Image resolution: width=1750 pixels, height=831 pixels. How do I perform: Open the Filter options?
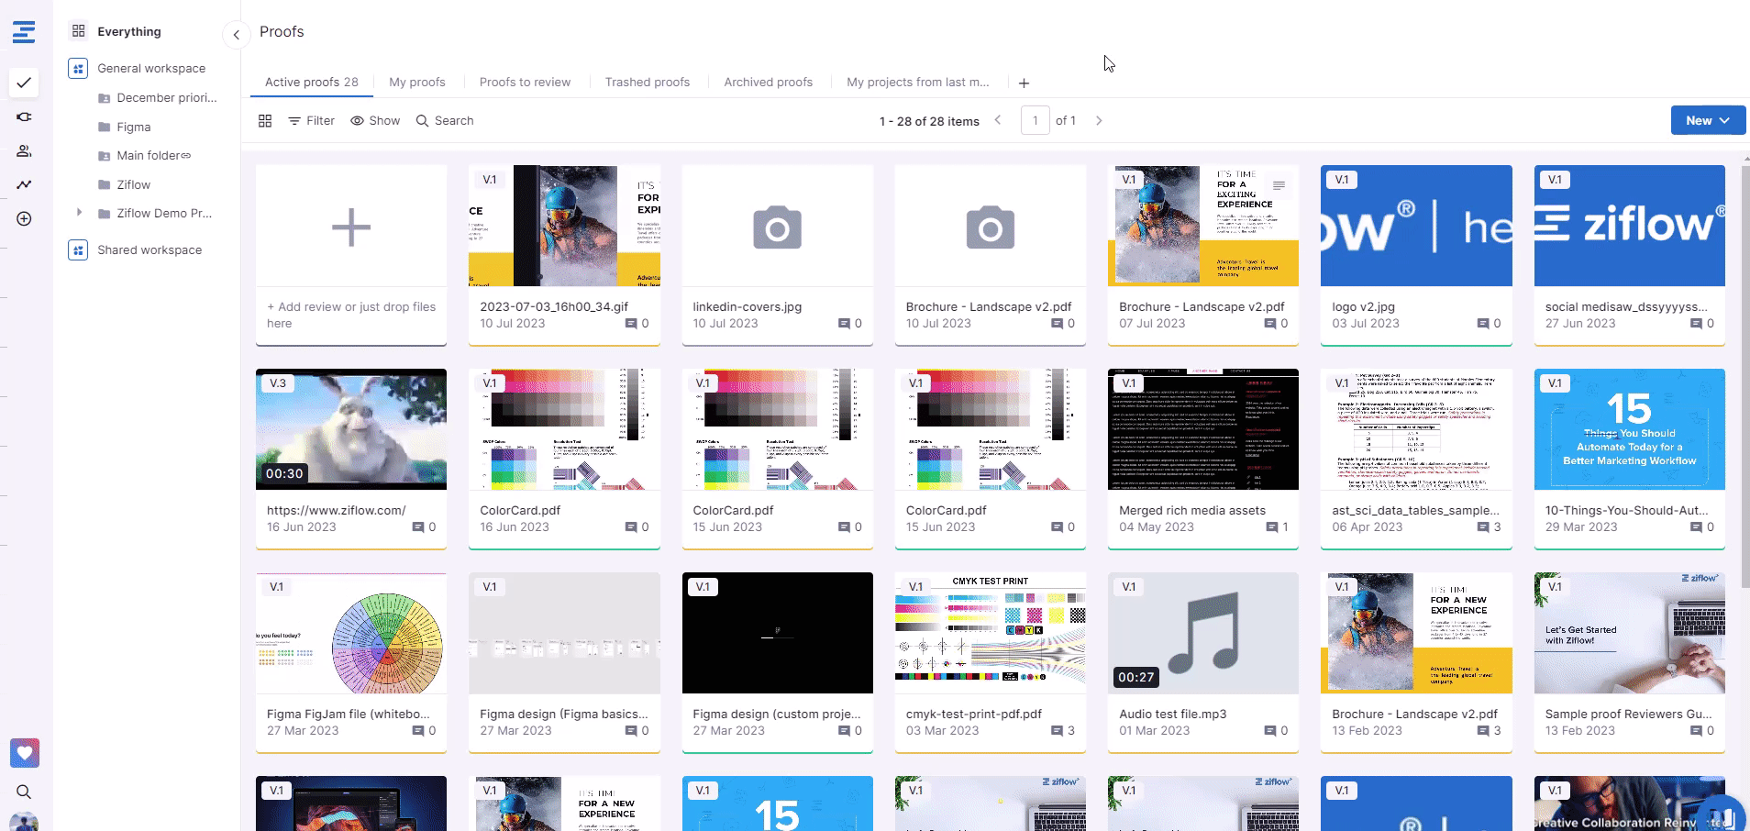(311, 121)
